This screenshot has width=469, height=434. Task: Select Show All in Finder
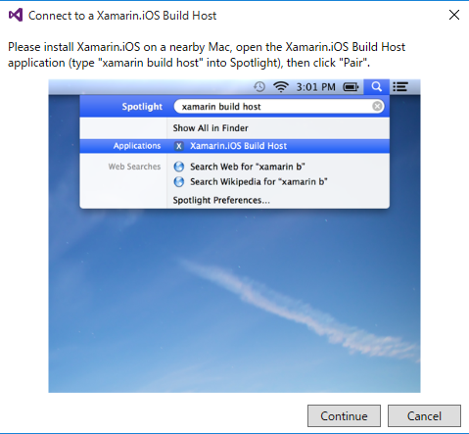click(x=211, y=128)
